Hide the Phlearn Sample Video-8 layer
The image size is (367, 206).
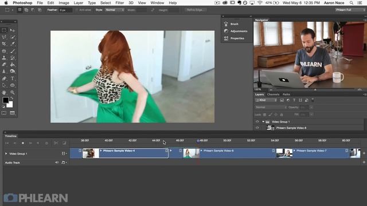coord(257,128)
